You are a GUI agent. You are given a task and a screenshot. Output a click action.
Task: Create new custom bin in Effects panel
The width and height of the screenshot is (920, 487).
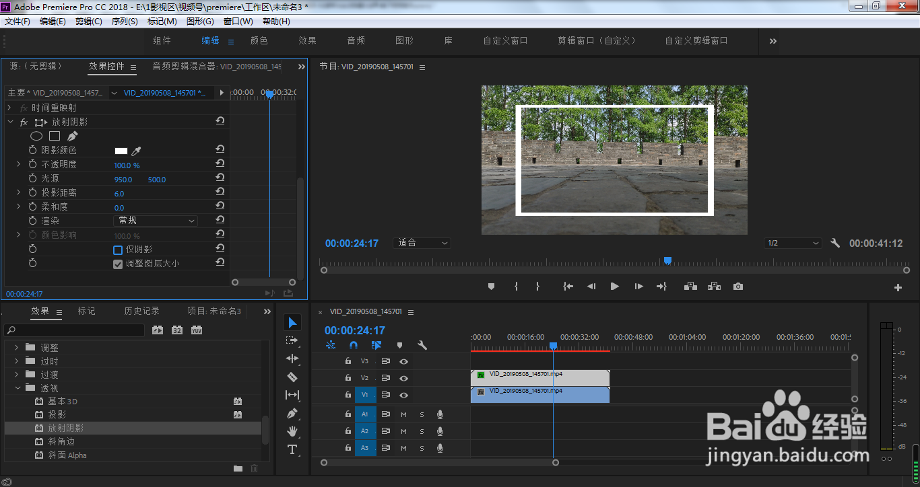click(x=238, y=468)
